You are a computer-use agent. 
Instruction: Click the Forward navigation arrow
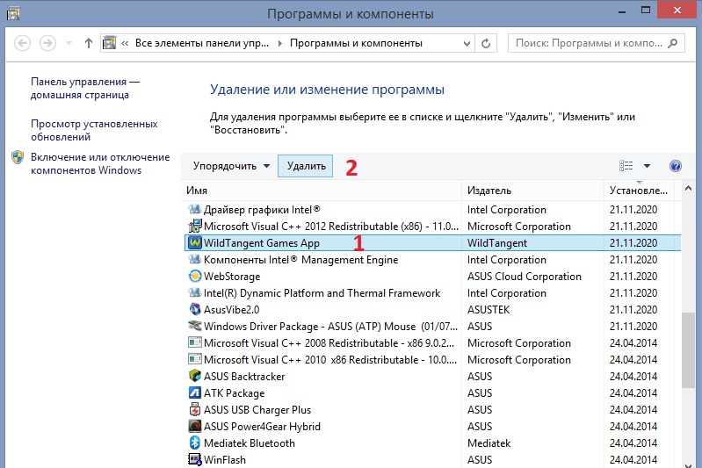47,43
